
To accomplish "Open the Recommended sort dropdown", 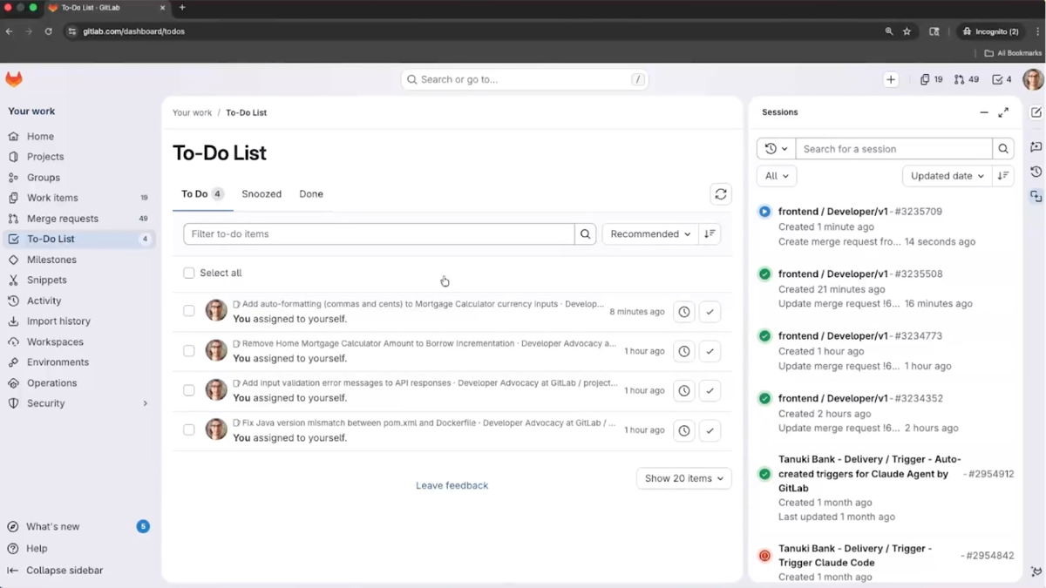I will [x=650, y=234].
